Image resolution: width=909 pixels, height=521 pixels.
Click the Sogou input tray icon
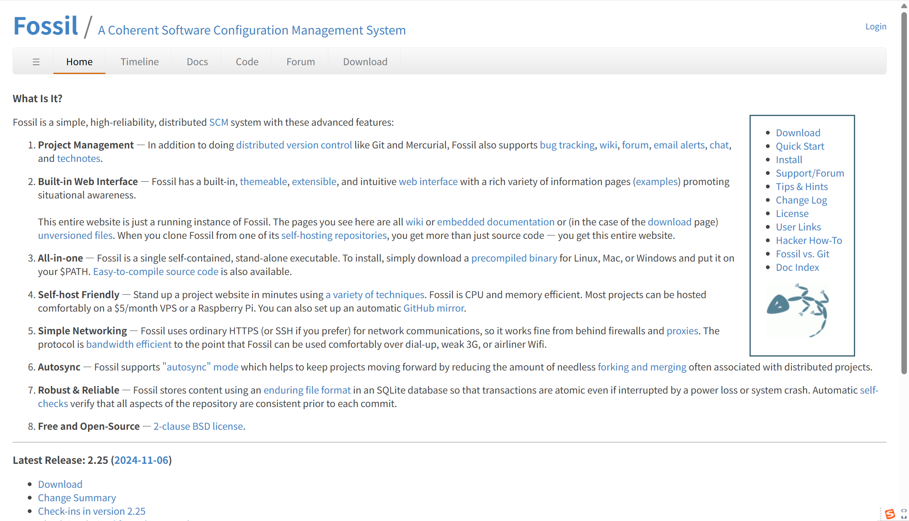(x=890, y=514)
